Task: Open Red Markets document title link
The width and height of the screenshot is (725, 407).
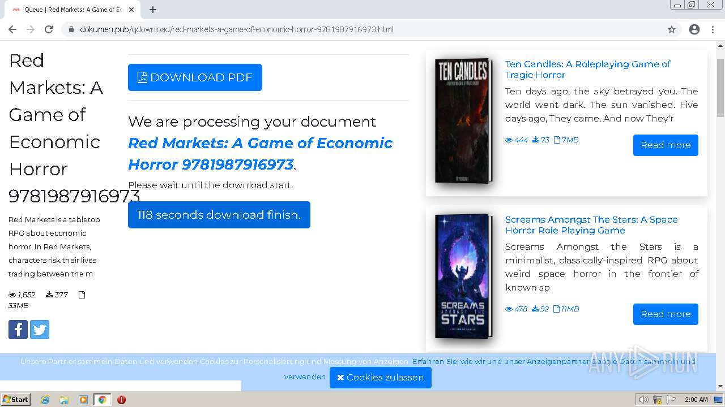Action: point(260,154)
